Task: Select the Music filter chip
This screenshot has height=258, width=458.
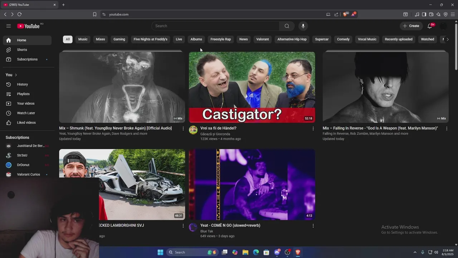Action: 83,39
